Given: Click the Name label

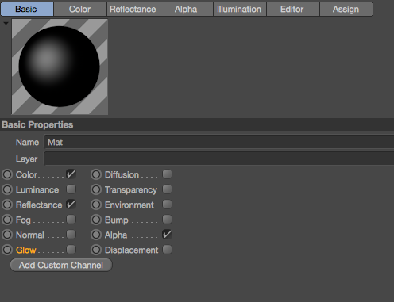Looking at the screenshot, I should [27, 143].
